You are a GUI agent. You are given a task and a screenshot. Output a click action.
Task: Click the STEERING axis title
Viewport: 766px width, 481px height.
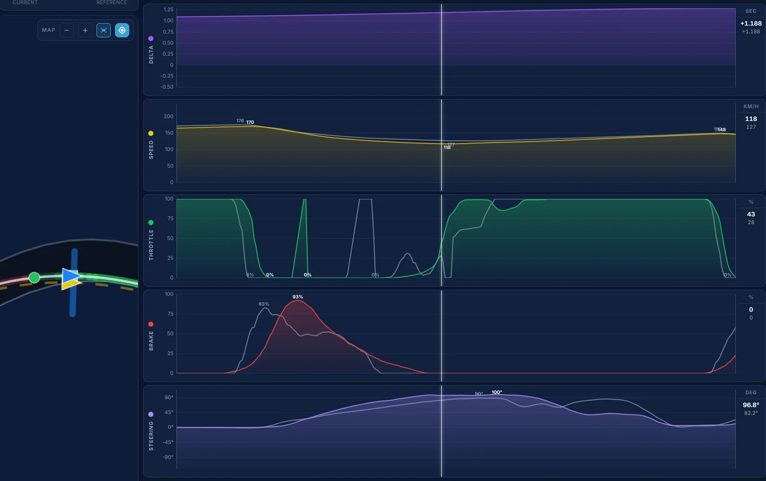pyautogui.click(x=151, y=436)
